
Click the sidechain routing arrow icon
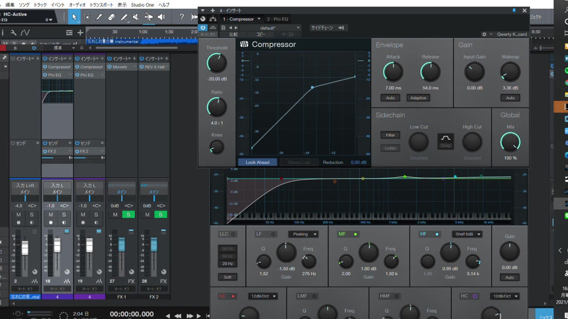click(341, 28)
